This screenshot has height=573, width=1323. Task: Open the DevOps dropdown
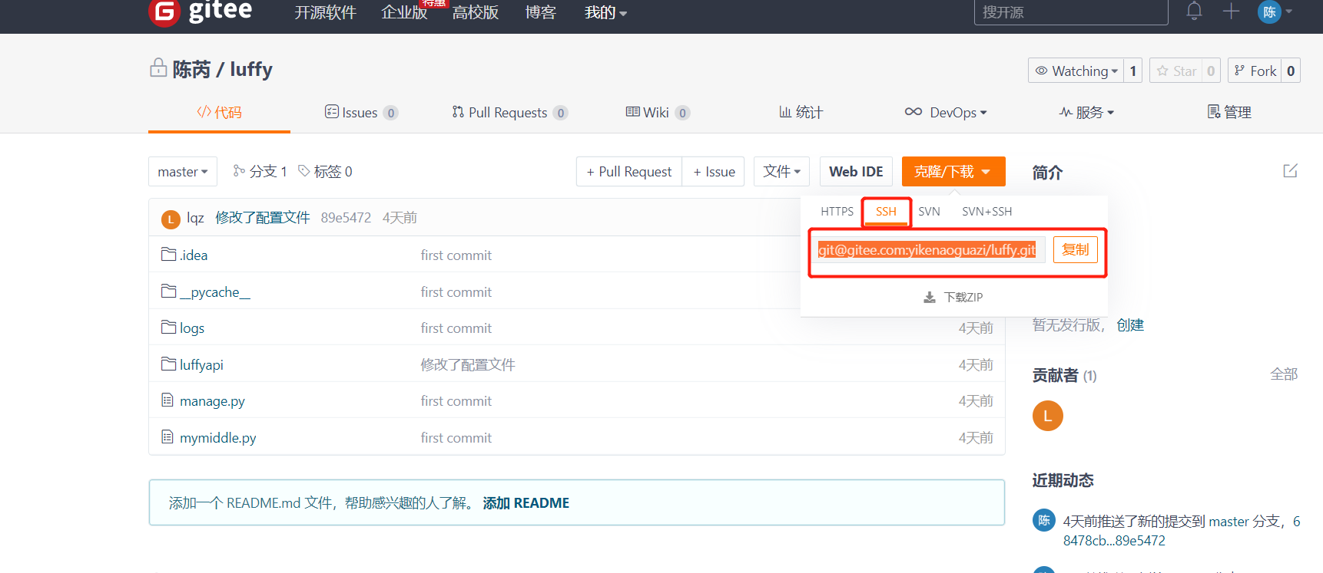pos(946,113)
